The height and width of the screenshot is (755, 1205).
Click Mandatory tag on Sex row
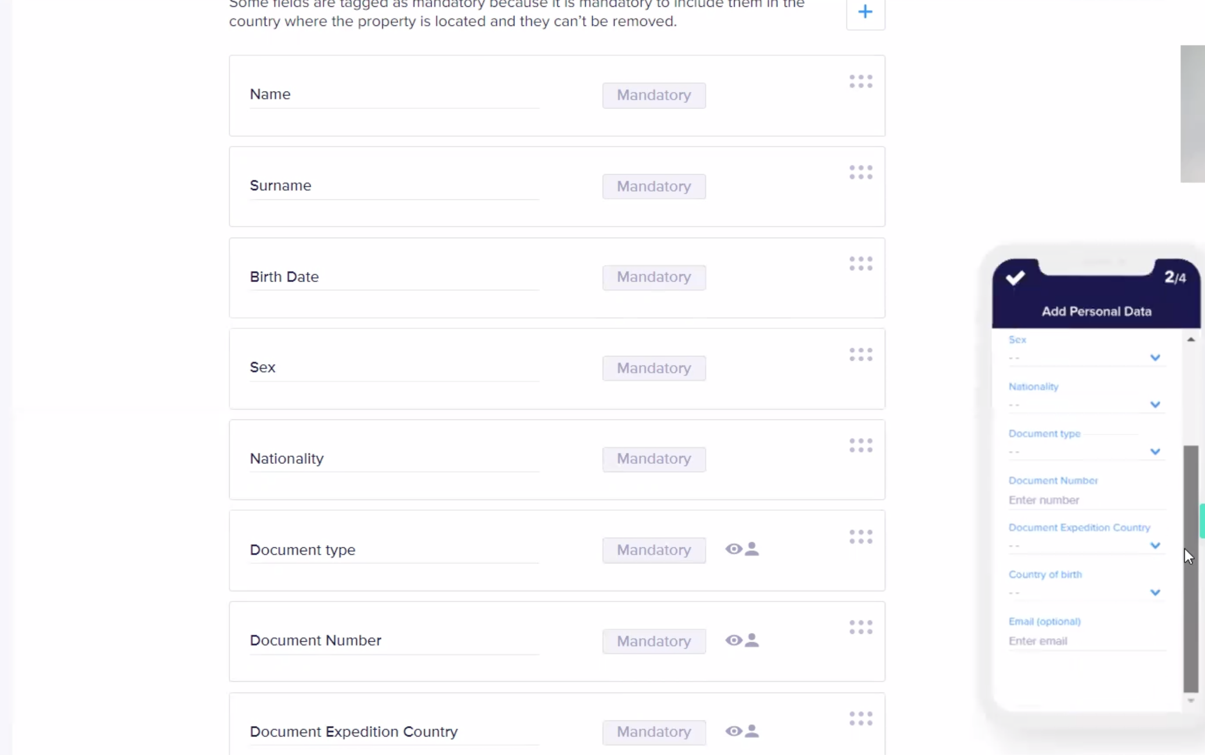tap(654, 368)
